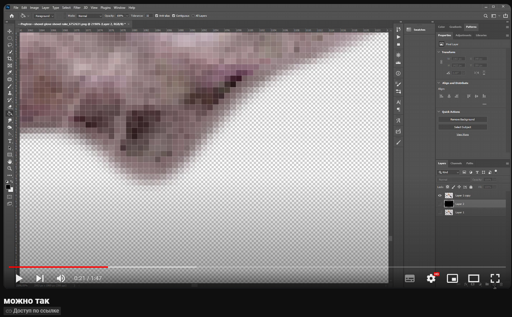
Task: Open the Actions panel play icon
Action: pyautogui.click(x=398, y=37)
